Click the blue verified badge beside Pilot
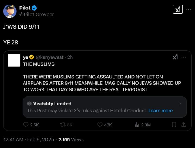Screen dimensions: 195x148 (x=35, y=8)
